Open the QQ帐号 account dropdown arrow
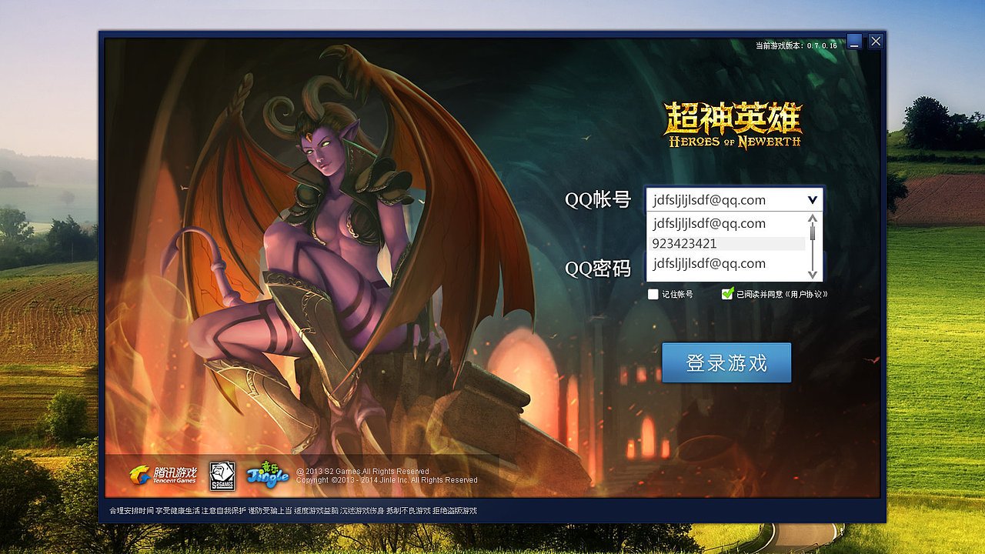The image size is (985, 554). [x=813, y=199]
